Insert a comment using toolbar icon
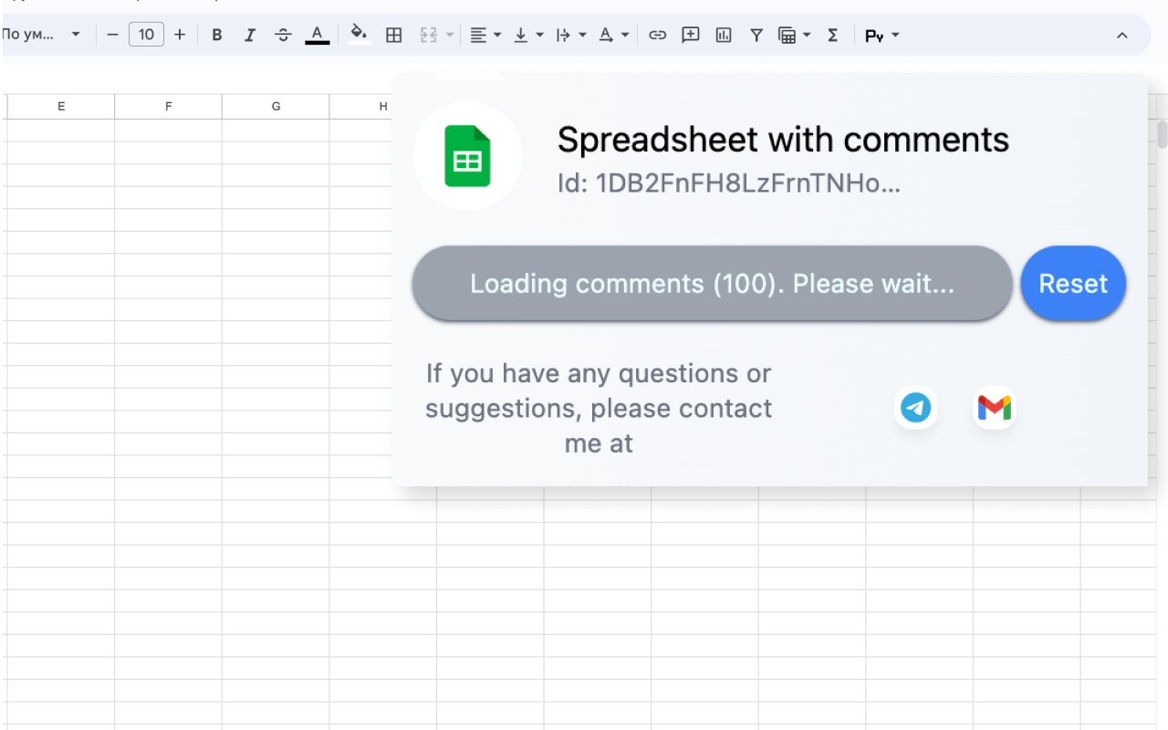 tap(691, 36)
